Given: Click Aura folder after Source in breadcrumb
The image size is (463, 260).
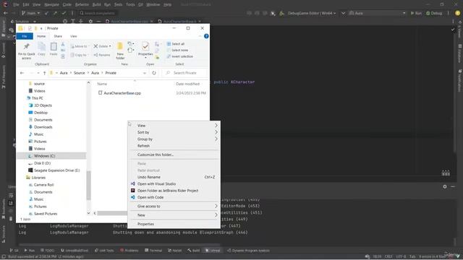Looking at the screenshot, I should (x=95, y=73).
